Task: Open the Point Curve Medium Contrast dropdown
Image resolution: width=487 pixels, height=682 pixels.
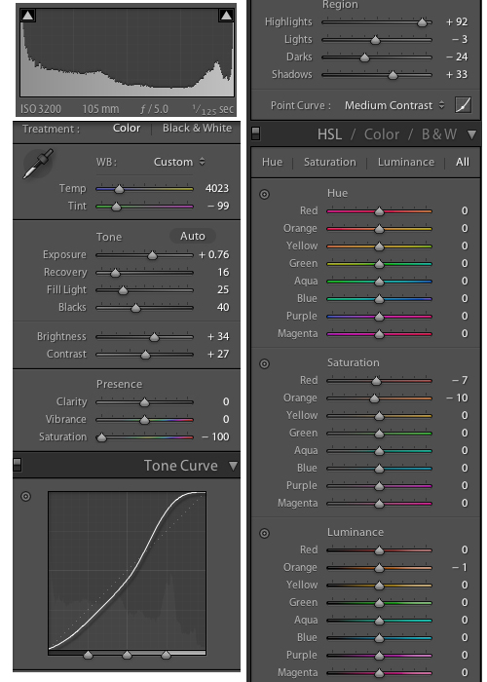Action: 394,105
